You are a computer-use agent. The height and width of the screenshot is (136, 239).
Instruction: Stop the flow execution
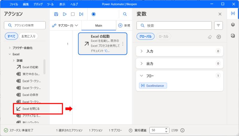pyautogui.click(x=73, y=14)
